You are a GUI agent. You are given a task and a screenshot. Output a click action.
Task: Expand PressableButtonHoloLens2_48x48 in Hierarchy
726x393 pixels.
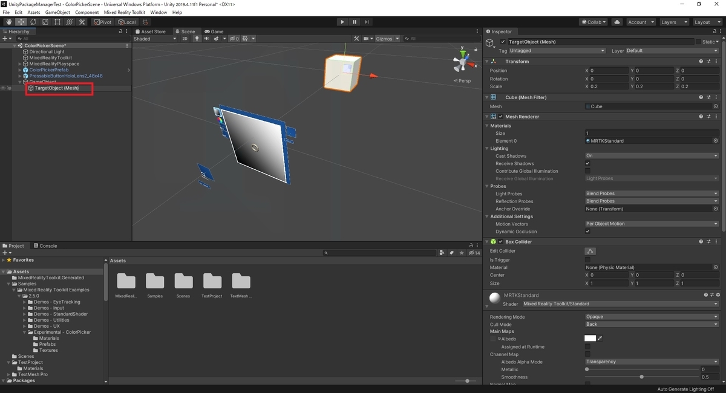click(x=20, y=76)
